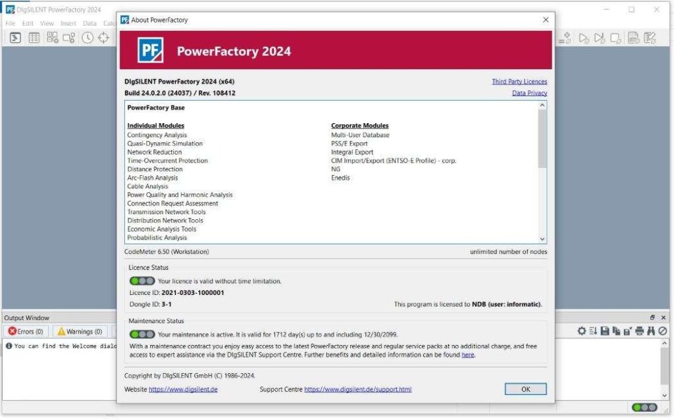Image resolution: width=674 pixels, height=420 pixels.
Task: Select 'Quasi-Dynamic Simulation' module entry
Action: click(x=165, y=144)
